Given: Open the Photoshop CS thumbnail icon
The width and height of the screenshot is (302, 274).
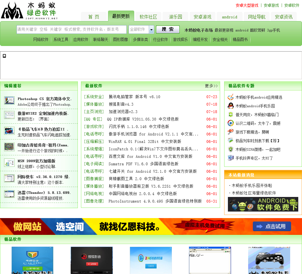Looking at the screenshot, I should pos(9,101).
